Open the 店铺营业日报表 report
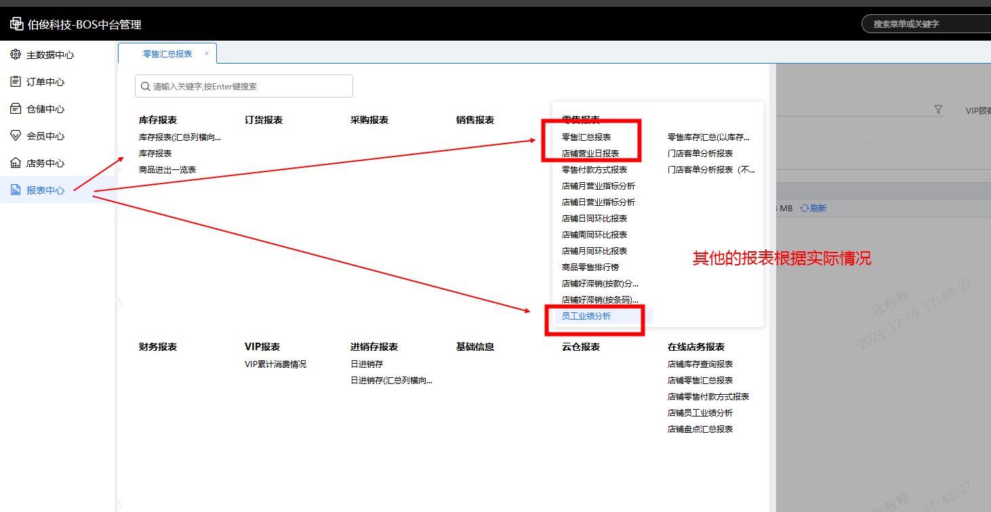The width and height of the screenshot is (991, 512). tap(590, 153)
